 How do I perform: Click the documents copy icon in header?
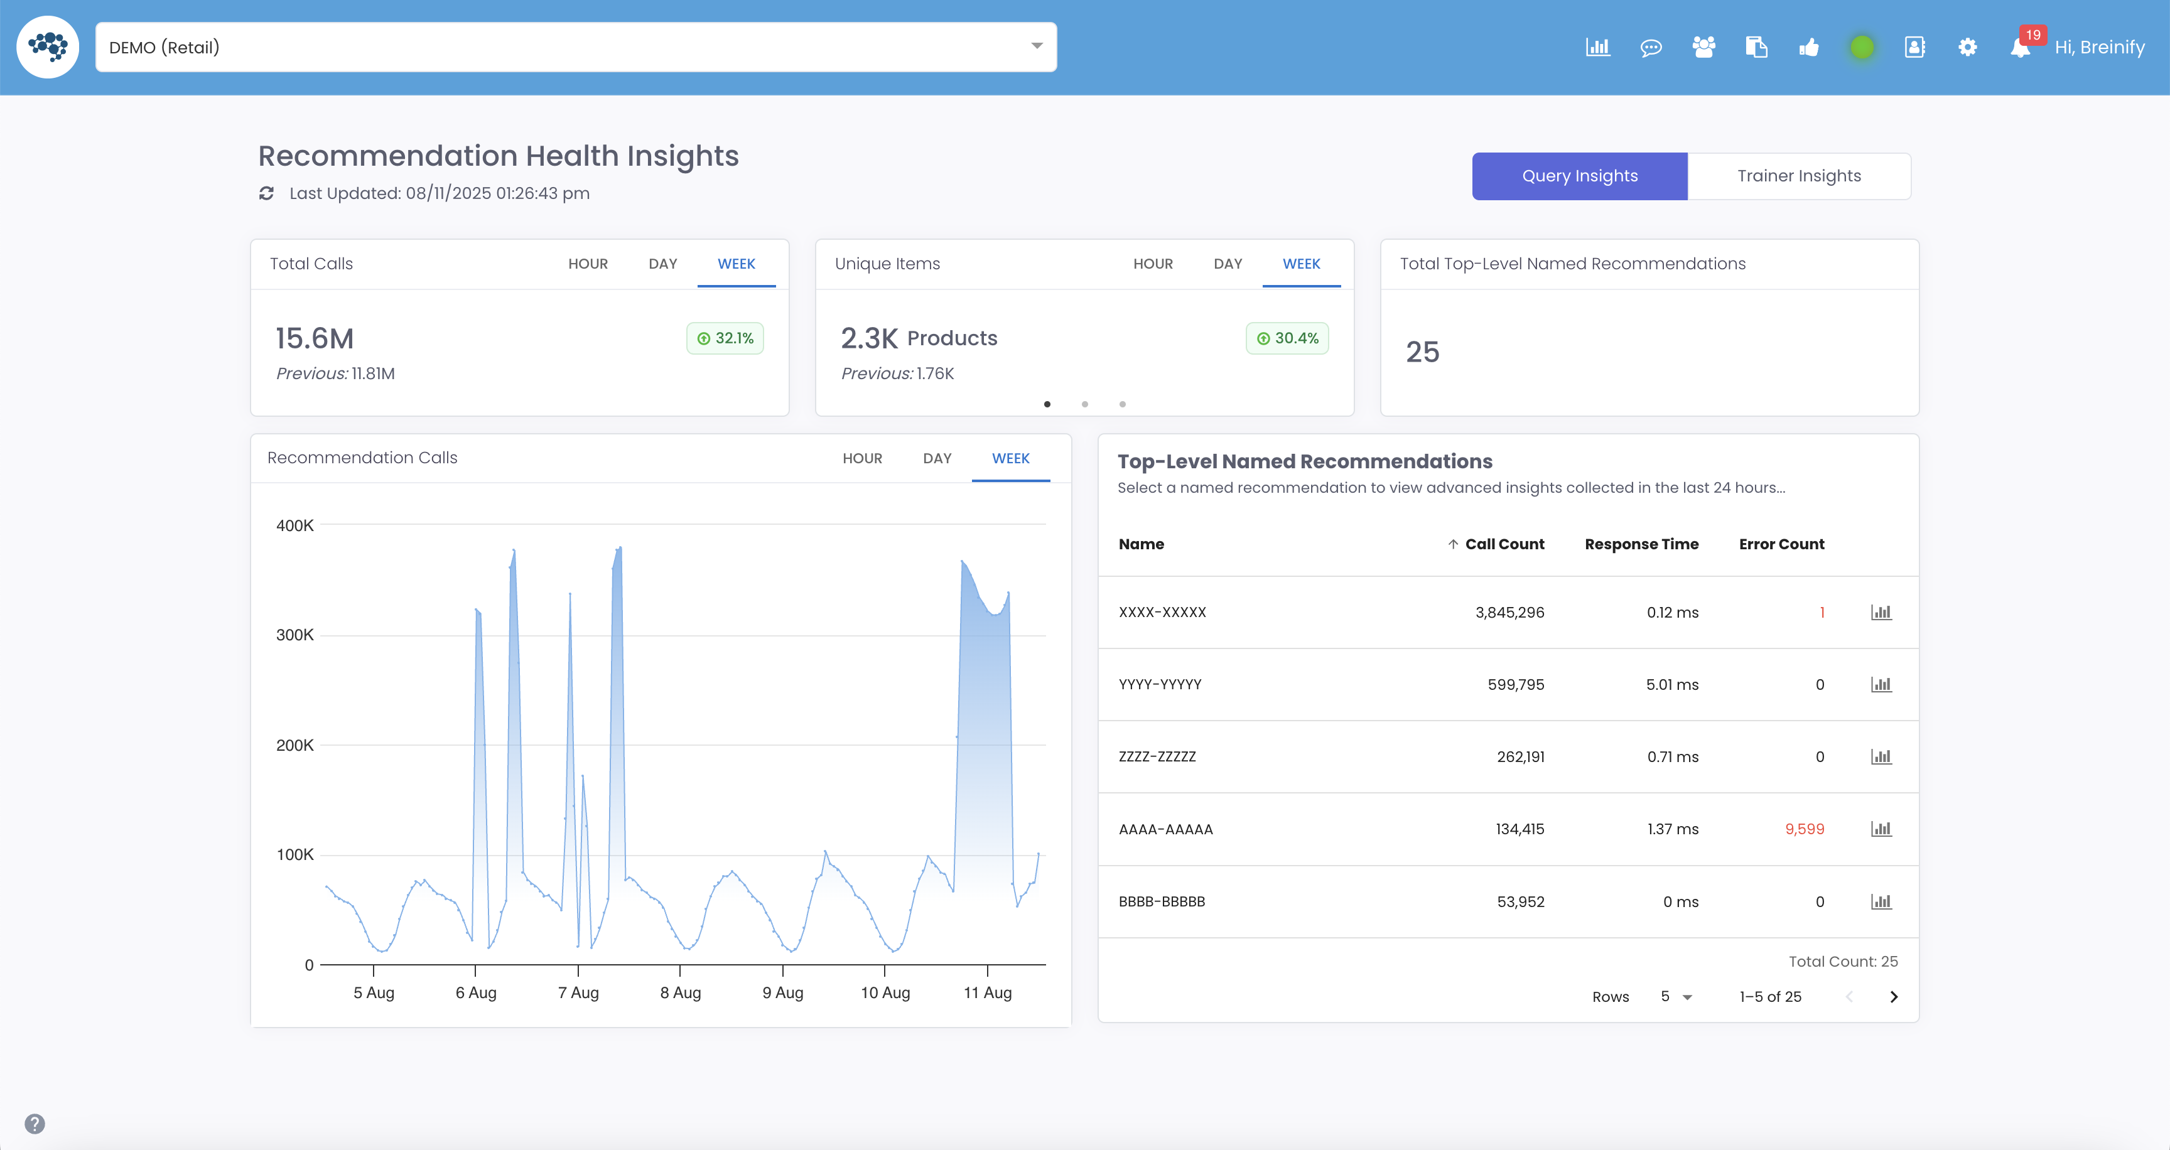click(x=1756, y=47)
